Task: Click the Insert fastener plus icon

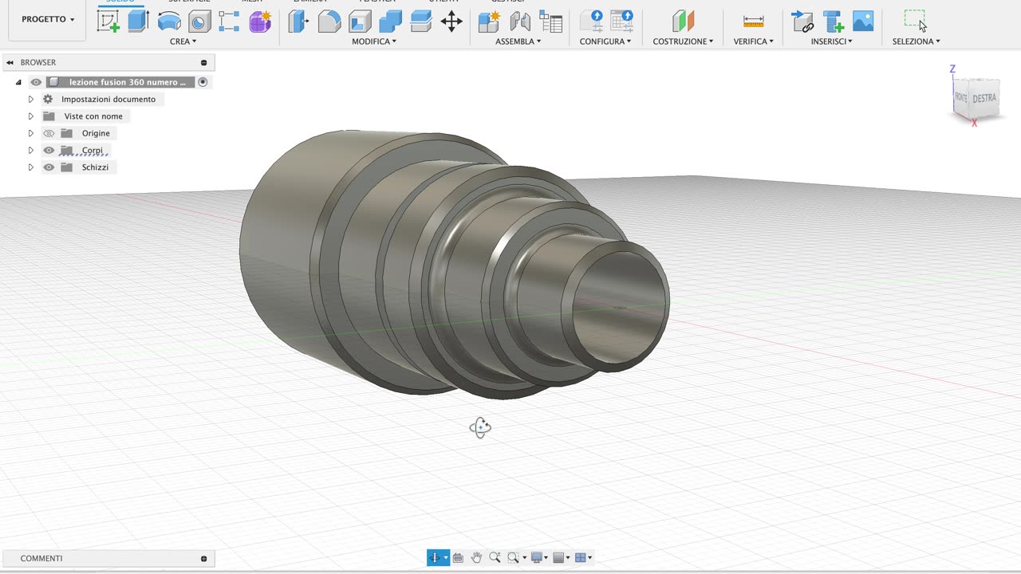Action: tap(833, 22)
